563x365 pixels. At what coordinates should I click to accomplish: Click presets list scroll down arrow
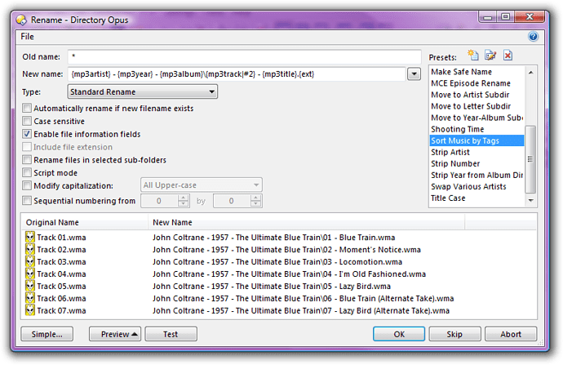click(x=530, y=200)
